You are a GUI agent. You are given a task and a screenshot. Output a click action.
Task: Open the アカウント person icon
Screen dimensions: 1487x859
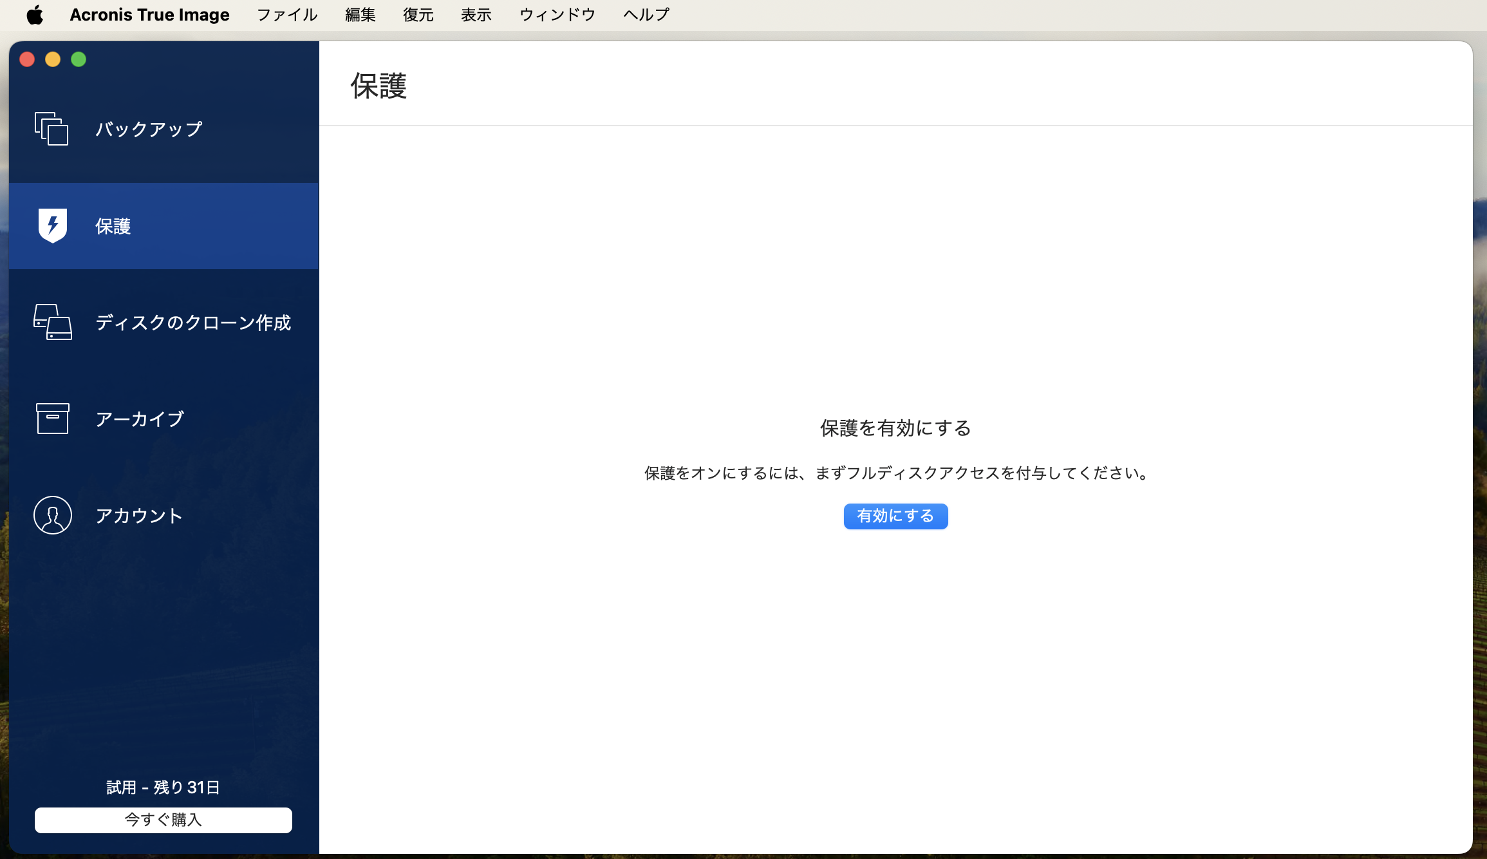53,515
